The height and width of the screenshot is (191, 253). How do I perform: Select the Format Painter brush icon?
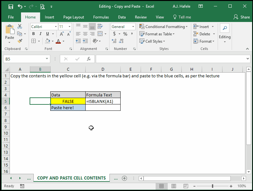point(20,41)
